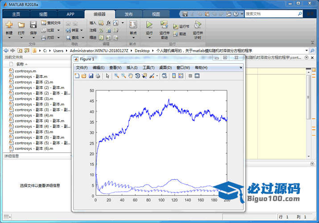This screenshot has width=319, height=223.
Task: Click the fx insert function icon
Action: point(109,23)
